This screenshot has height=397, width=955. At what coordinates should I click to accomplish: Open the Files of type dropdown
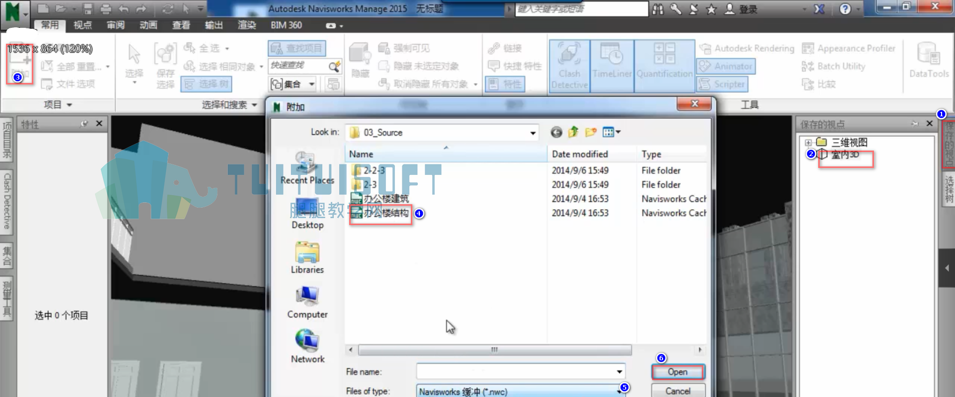[x=619, y=392]
